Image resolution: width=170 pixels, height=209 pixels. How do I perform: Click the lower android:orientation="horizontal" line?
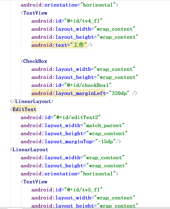click(x=69, y=174)
